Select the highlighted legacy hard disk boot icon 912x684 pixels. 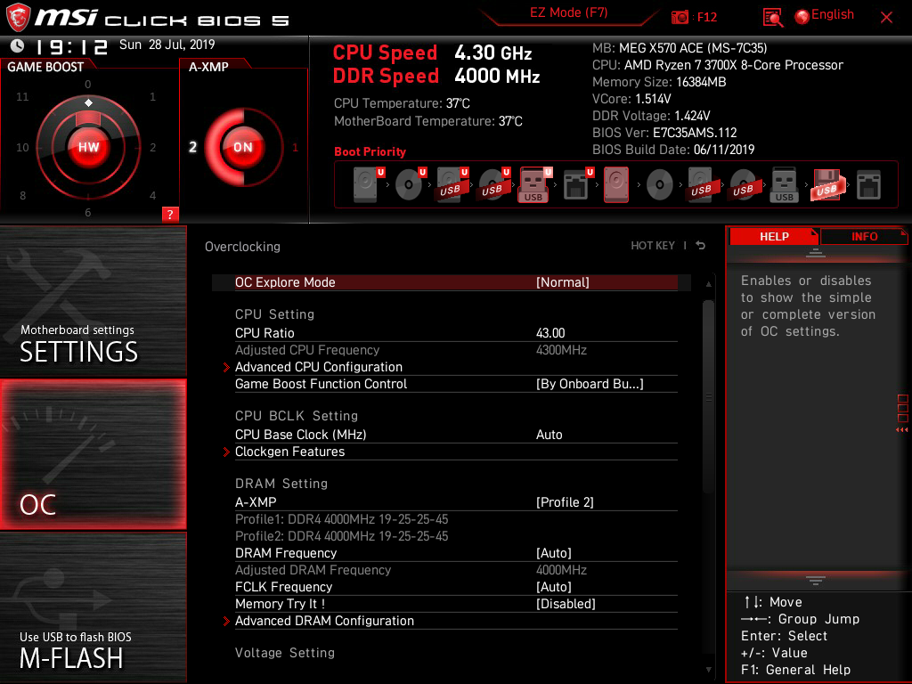pos(616,185)
